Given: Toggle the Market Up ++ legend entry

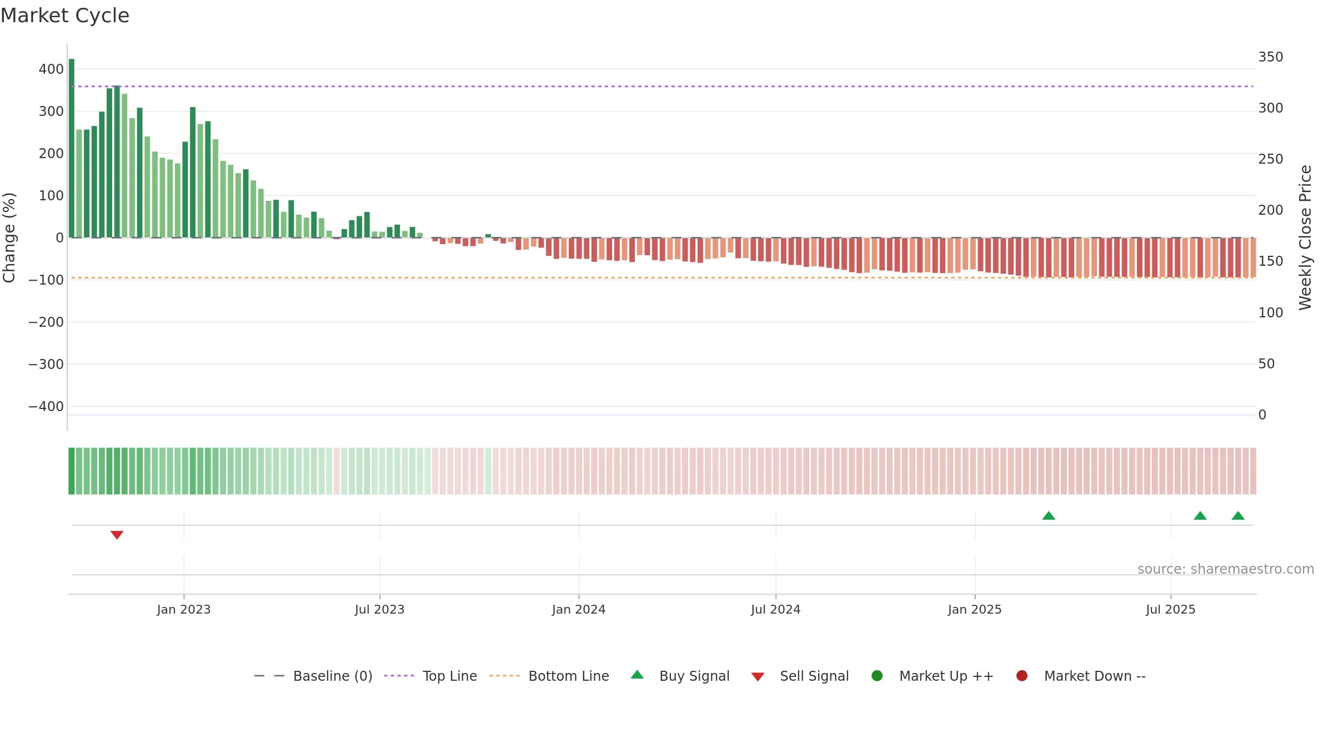Looking at the screenshot, I should [933, 676].
